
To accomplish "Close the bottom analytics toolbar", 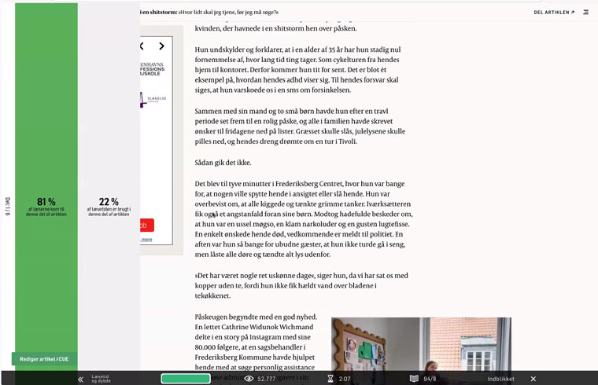I will tap(533, 379).
